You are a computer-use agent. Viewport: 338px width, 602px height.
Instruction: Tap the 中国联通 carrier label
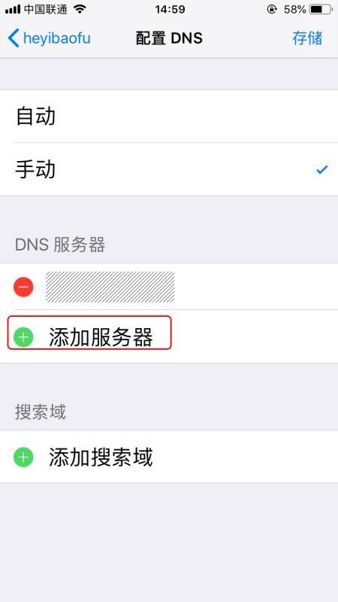click(46, 9)
